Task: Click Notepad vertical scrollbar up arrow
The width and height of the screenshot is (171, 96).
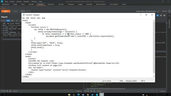Action: coord(154,20)
